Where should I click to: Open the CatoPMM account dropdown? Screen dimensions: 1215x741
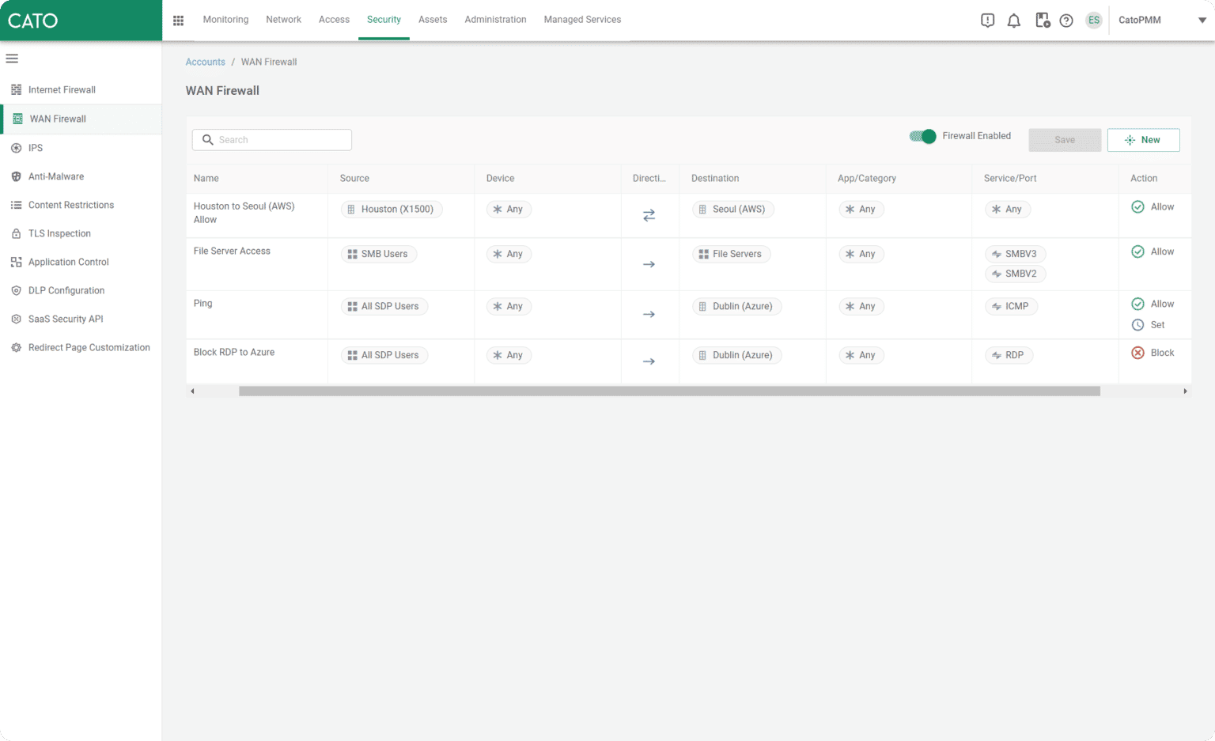(x=1140, y=20)
